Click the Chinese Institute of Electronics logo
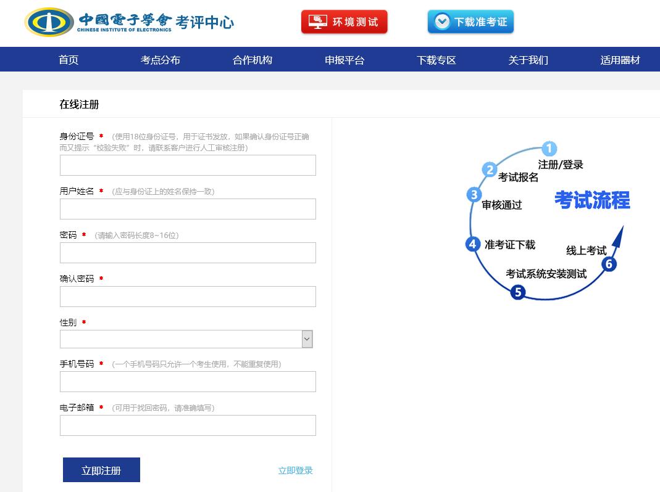 pyautogui.click(x=130, y=22)
